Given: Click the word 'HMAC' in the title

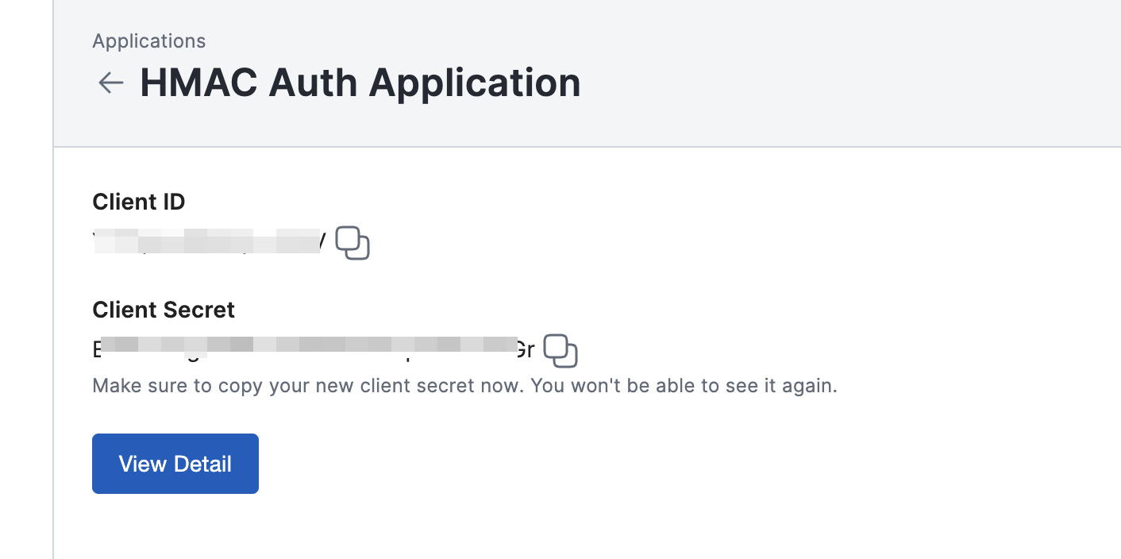Looking at the screenshot, I should [x=198, y=83].
